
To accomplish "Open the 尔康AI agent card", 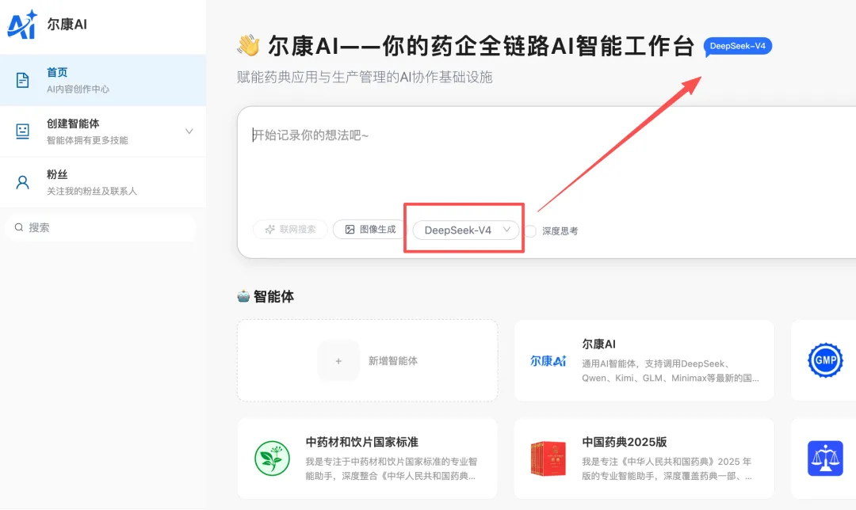I will coord(644,360).
